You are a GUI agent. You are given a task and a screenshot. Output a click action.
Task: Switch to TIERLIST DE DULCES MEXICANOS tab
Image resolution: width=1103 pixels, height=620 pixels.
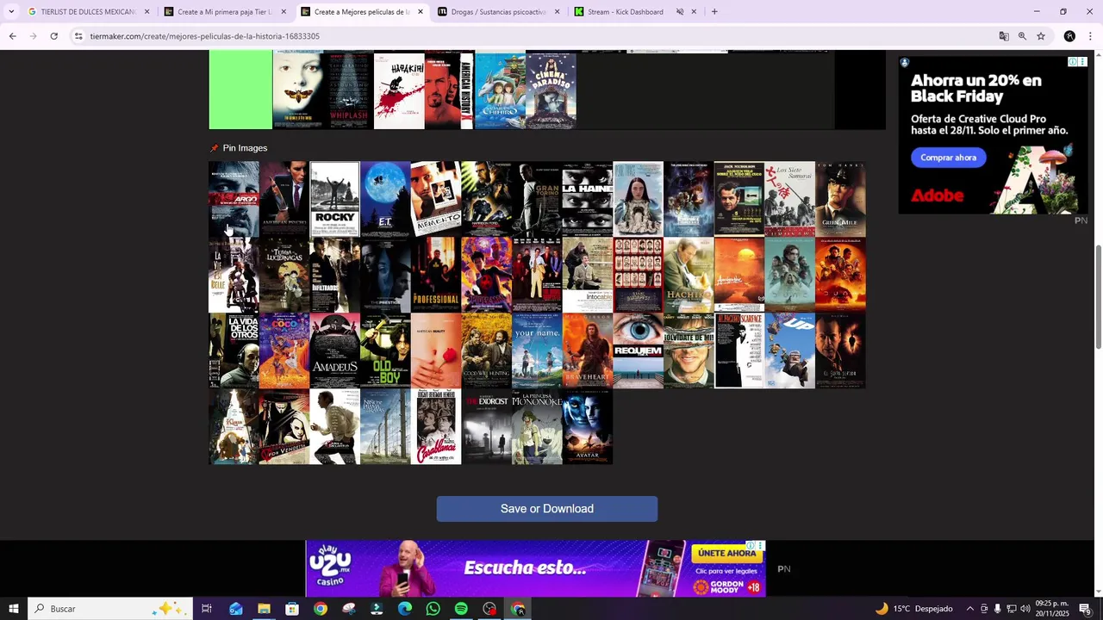(x=89, y=12)
